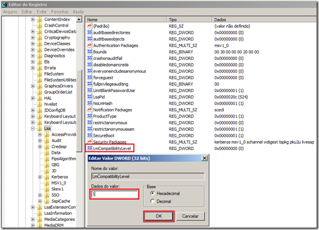Click the everyoneincludesanonymous value icon

[90, 71]
